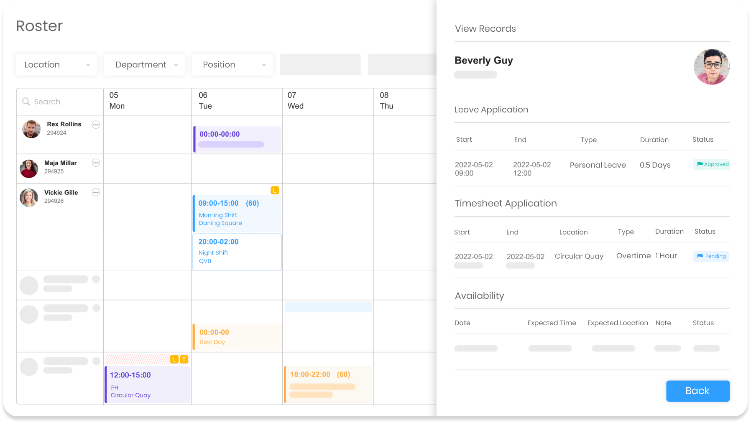Image resolution: width=751 pixels, height=423 pixels.
Task: Select the 05 Mon column header
Action: [147, 101]
